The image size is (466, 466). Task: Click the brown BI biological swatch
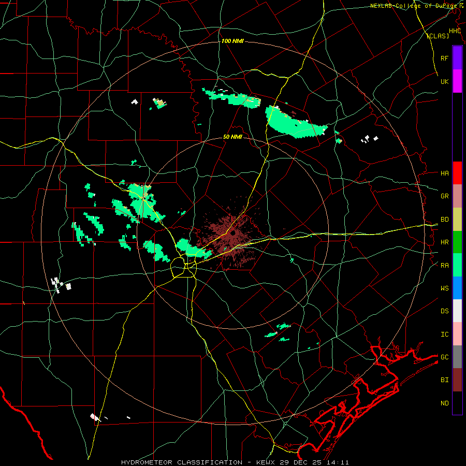pyautogui.click(x=457, y=380)
